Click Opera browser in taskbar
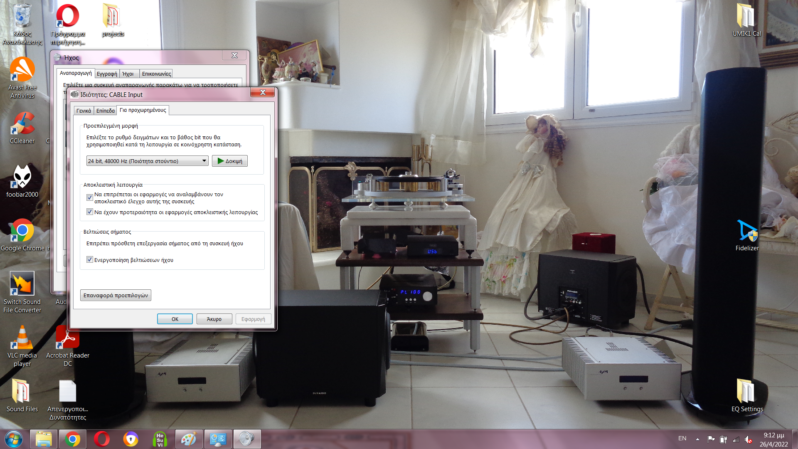Viewport: 798px width, 449px height. pyautogui.click(x=101, y=439)
